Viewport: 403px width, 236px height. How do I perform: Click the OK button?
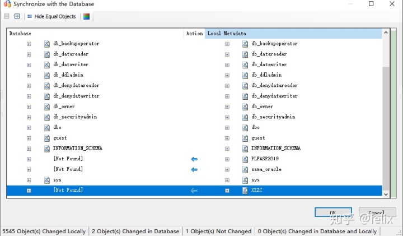pyautogui.click(x=333, y=212)
